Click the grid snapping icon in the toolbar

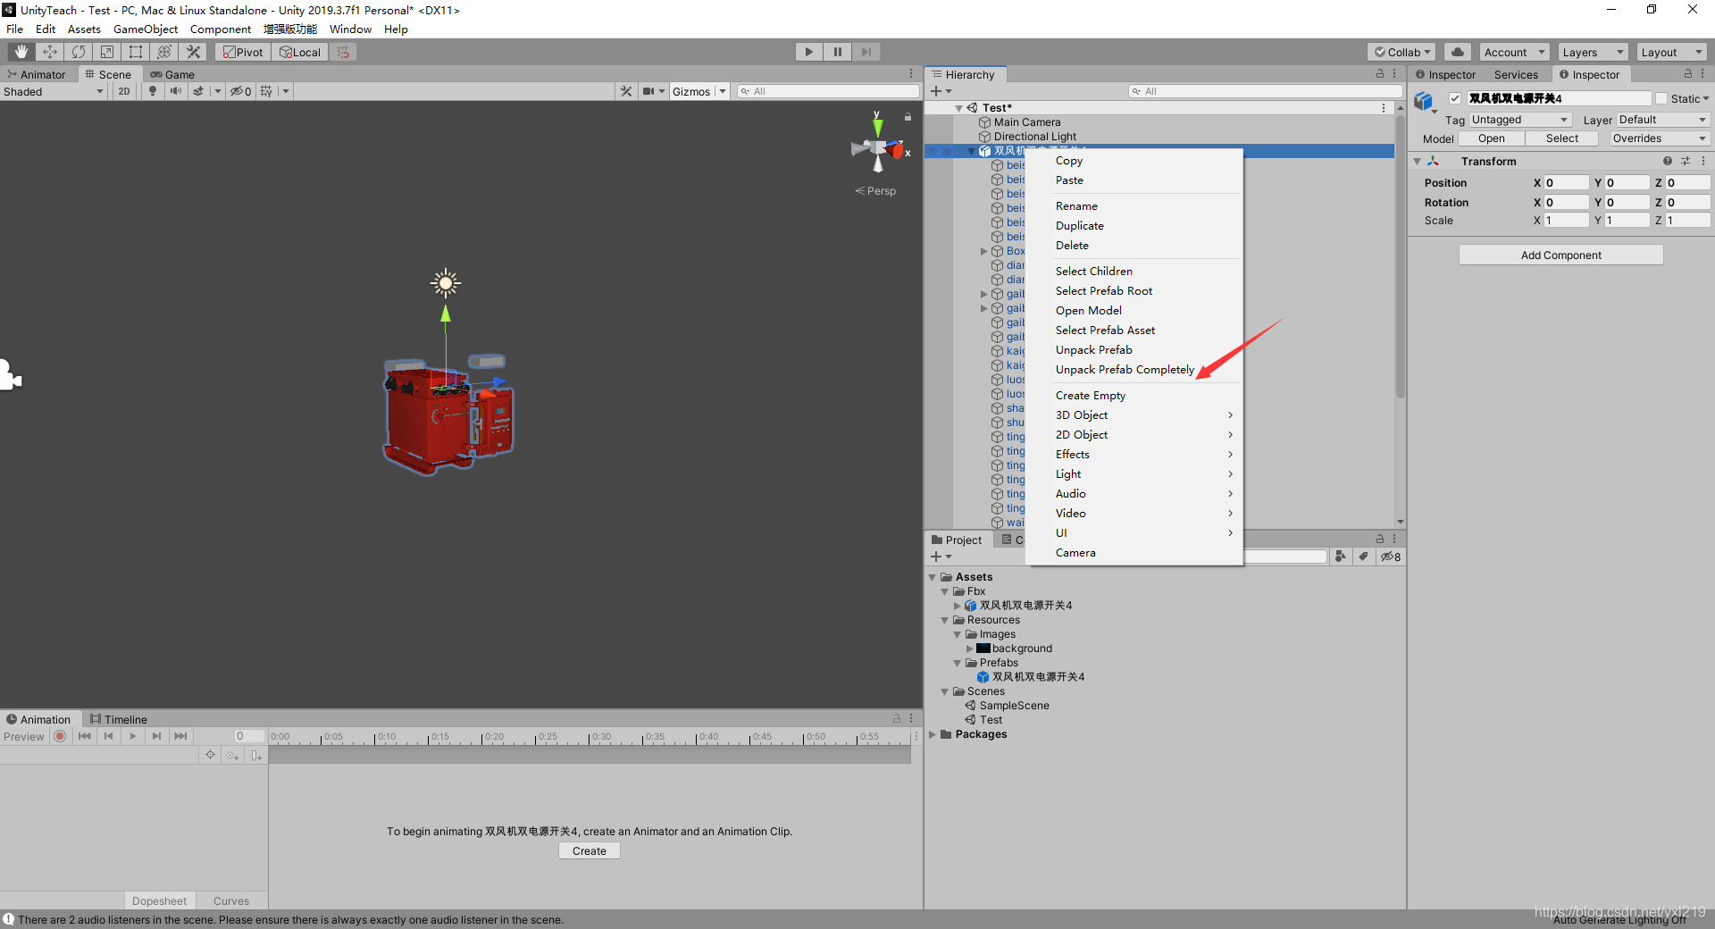point(343,52)
